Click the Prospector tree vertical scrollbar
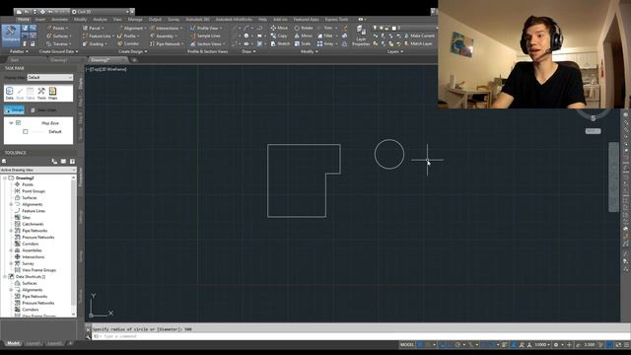The image size is (631, 355). [74, 245]
